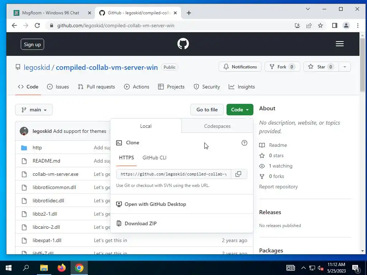Click the http folder icon
This screenshot has height=275, width=367.
[24, 148]
